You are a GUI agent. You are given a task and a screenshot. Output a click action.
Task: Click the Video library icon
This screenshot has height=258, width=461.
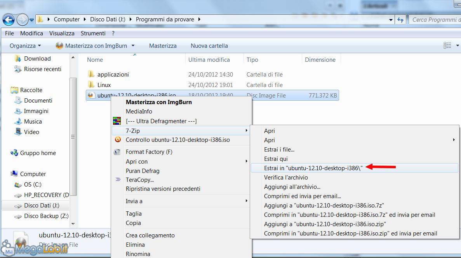pos(18,132)
